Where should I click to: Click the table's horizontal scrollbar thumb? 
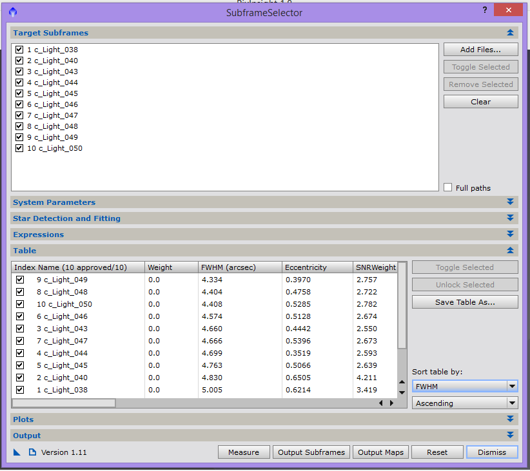64,403
